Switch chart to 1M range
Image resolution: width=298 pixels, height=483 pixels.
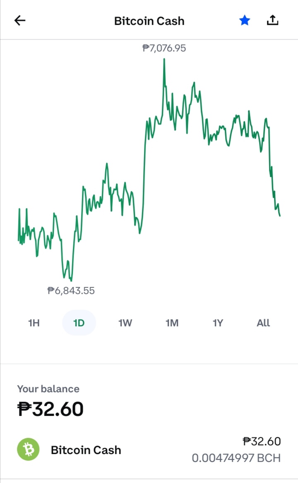click(x=172, y=323)
